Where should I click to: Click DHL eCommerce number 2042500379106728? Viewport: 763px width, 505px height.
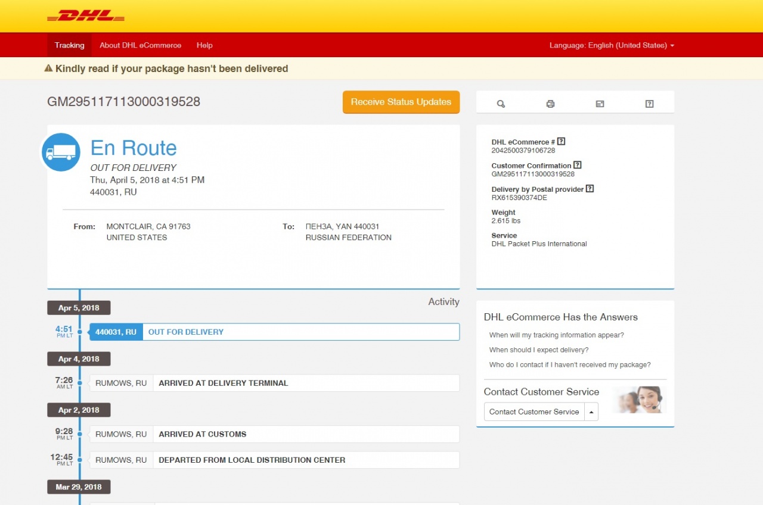523,151
